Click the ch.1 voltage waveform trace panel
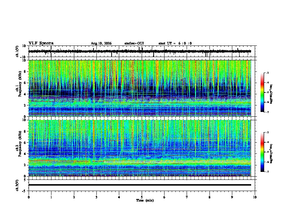Viewport: 287px width, 221px height. coord(142,51)
